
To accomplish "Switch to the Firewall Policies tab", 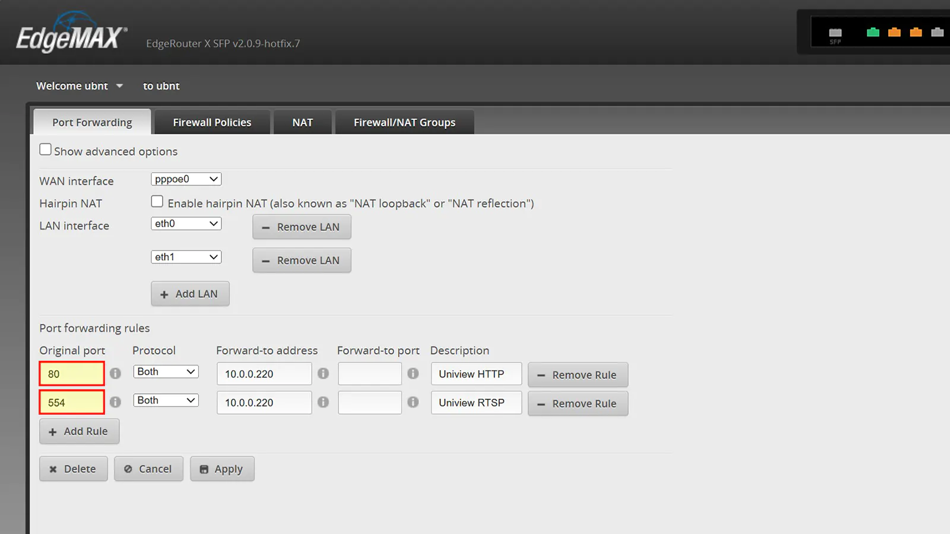I will click(x=212, y=122).
